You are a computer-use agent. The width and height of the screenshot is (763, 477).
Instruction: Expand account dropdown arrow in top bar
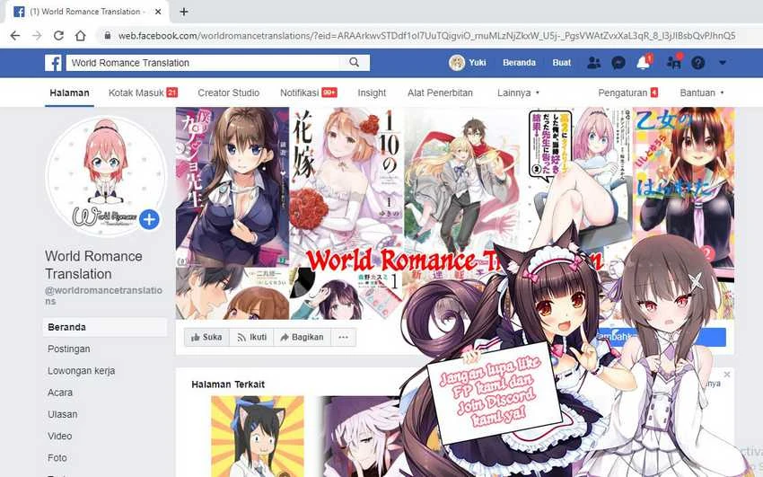click(723, 63)
